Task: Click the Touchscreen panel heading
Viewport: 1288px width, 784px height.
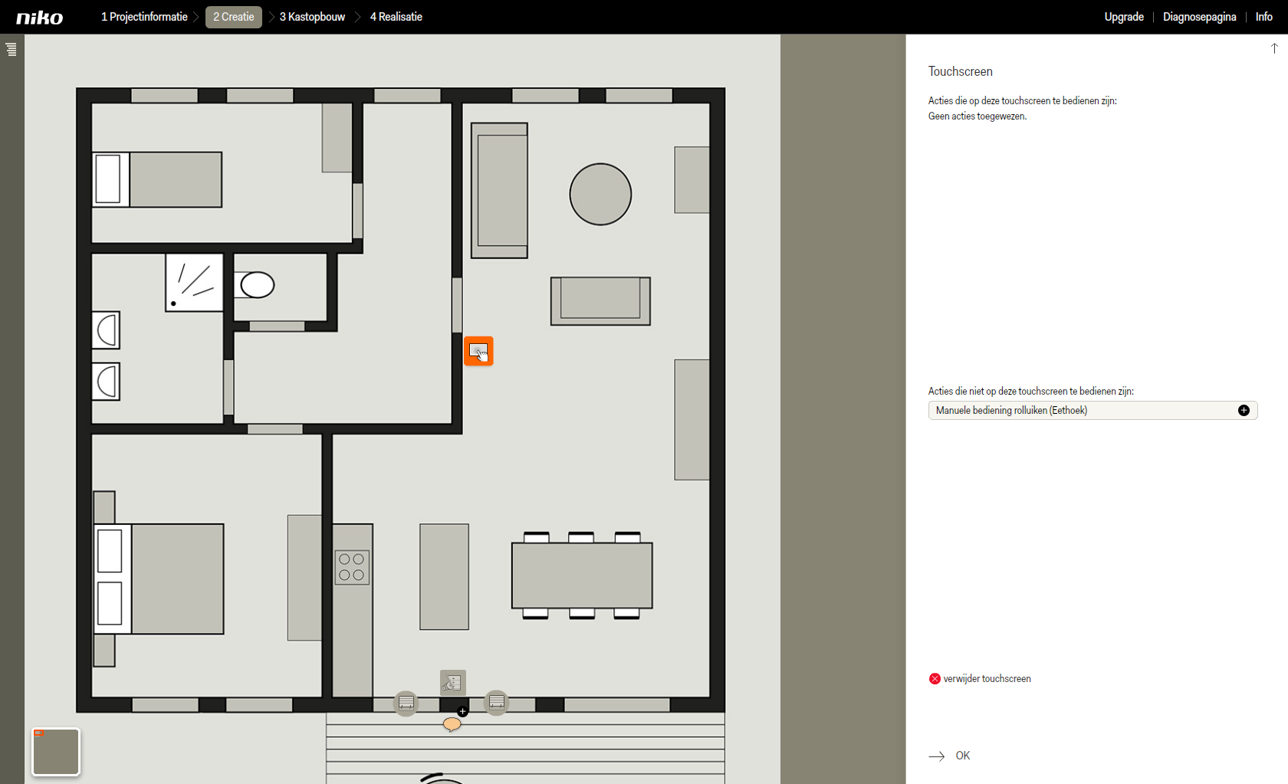Action: (x=960, y=71)
